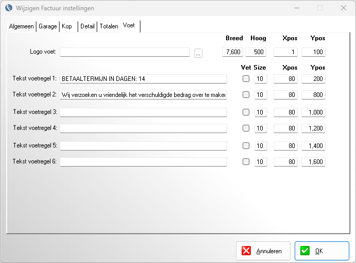Open the Garage tab
Viewport: 356px width, 263px height.
click(x=48, y=26)
